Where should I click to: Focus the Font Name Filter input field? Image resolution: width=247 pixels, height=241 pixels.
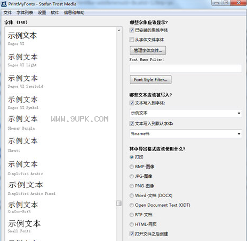pos(186,68)
